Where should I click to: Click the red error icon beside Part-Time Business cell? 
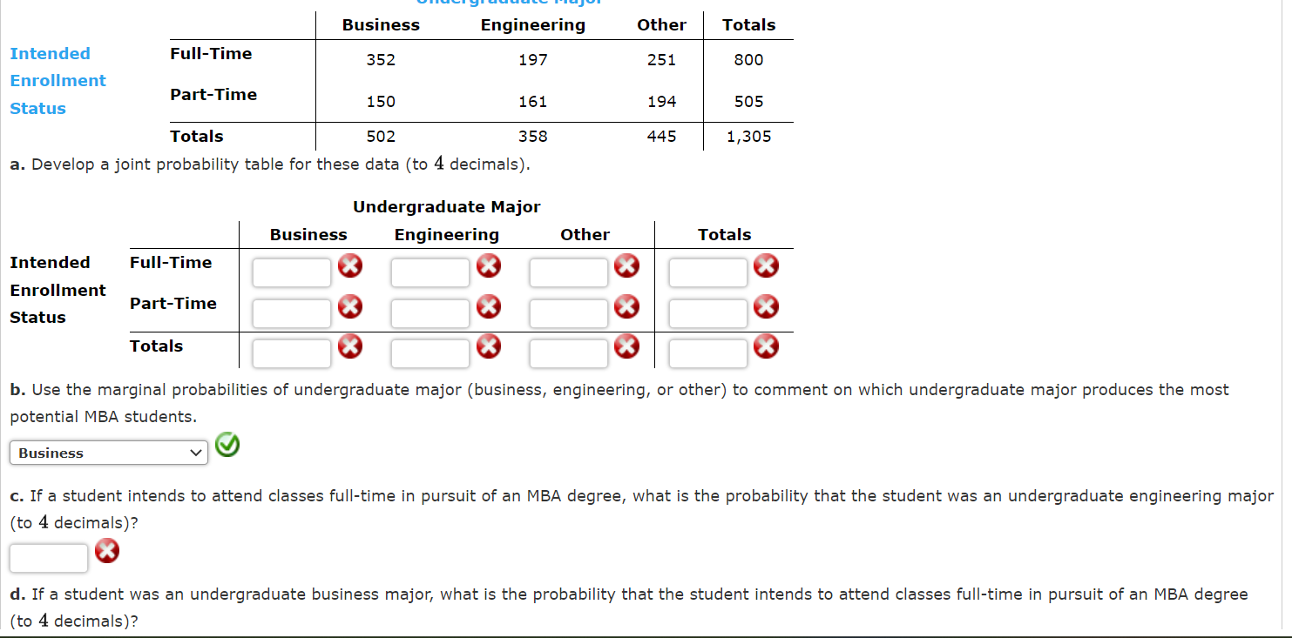[350, 306]
